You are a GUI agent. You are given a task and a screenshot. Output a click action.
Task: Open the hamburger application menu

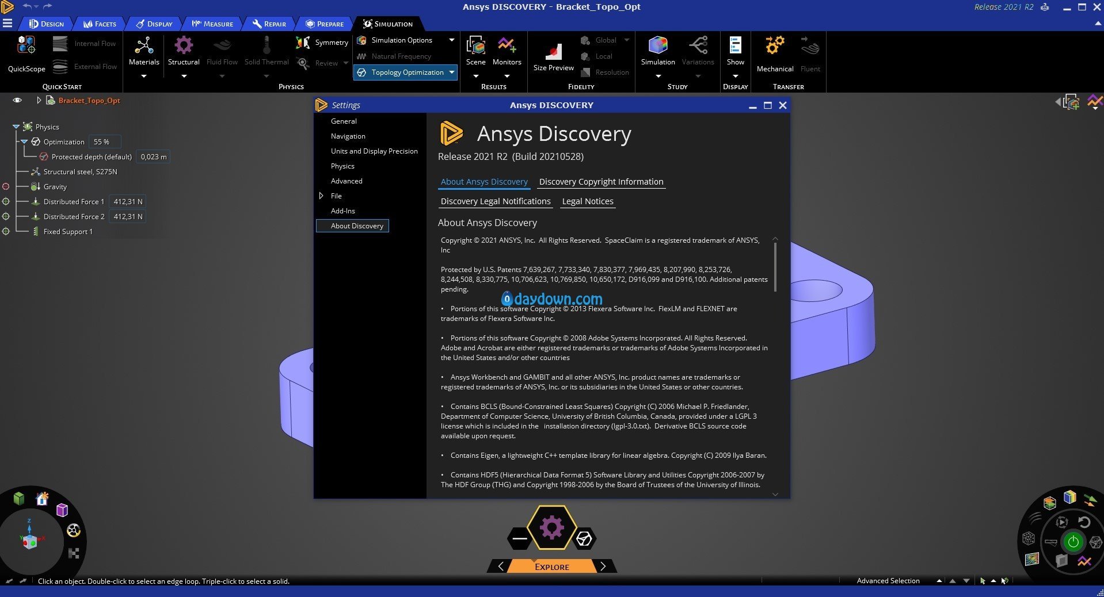(7, 24)
